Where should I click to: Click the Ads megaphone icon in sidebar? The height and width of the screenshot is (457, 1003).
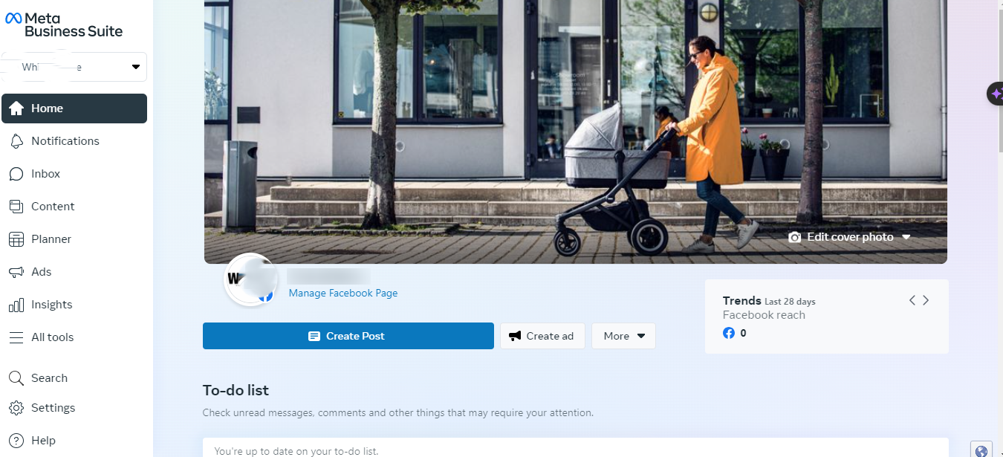[16, 272]
